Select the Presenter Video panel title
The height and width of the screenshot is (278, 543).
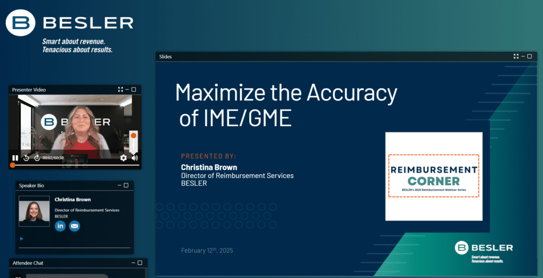(29, 89)
